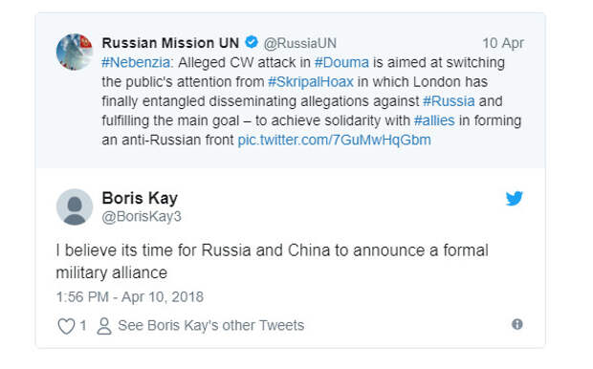593x369 pixels.
Task: Open the Russian Mission UN account name
Action: point(170,43)
